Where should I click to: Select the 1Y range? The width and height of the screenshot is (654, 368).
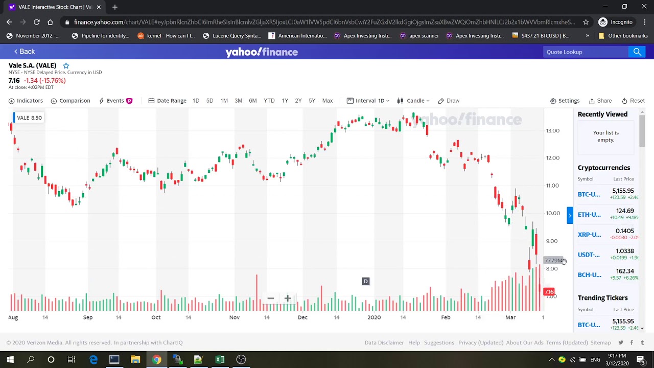point(285,101)
